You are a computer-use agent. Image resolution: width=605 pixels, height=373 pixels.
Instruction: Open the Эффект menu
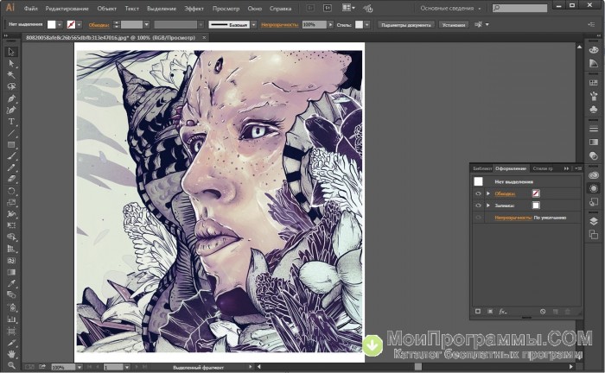[194, 8]
